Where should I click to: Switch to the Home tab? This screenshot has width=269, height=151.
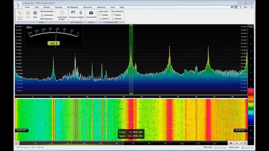pyautogui.click(x=27, y=7)
